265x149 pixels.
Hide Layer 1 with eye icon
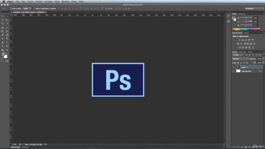(234, 67)
